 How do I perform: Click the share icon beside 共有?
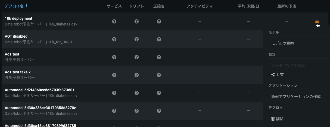[x=273, y=75]
